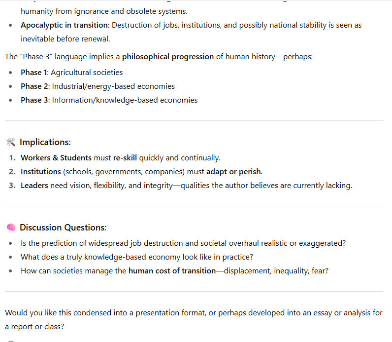Click 'Agricultural societies' text
This screenshot has height=342, width=392.
(87, 72)
